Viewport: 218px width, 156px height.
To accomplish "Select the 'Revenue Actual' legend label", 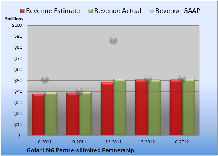I will pos(118,11).
